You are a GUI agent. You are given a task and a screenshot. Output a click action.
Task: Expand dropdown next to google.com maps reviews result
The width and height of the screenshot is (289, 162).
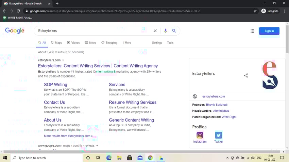point(97,146)
